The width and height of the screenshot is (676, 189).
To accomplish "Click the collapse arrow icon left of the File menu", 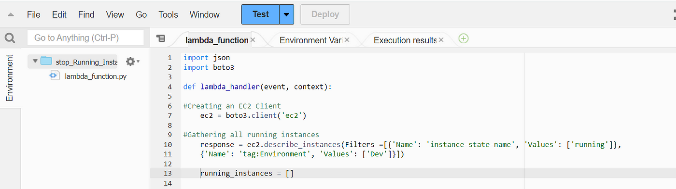I will (x=11, y=15).
